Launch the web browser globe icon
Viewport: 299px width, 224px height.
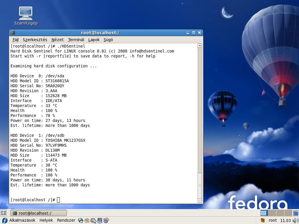(81, 220)
